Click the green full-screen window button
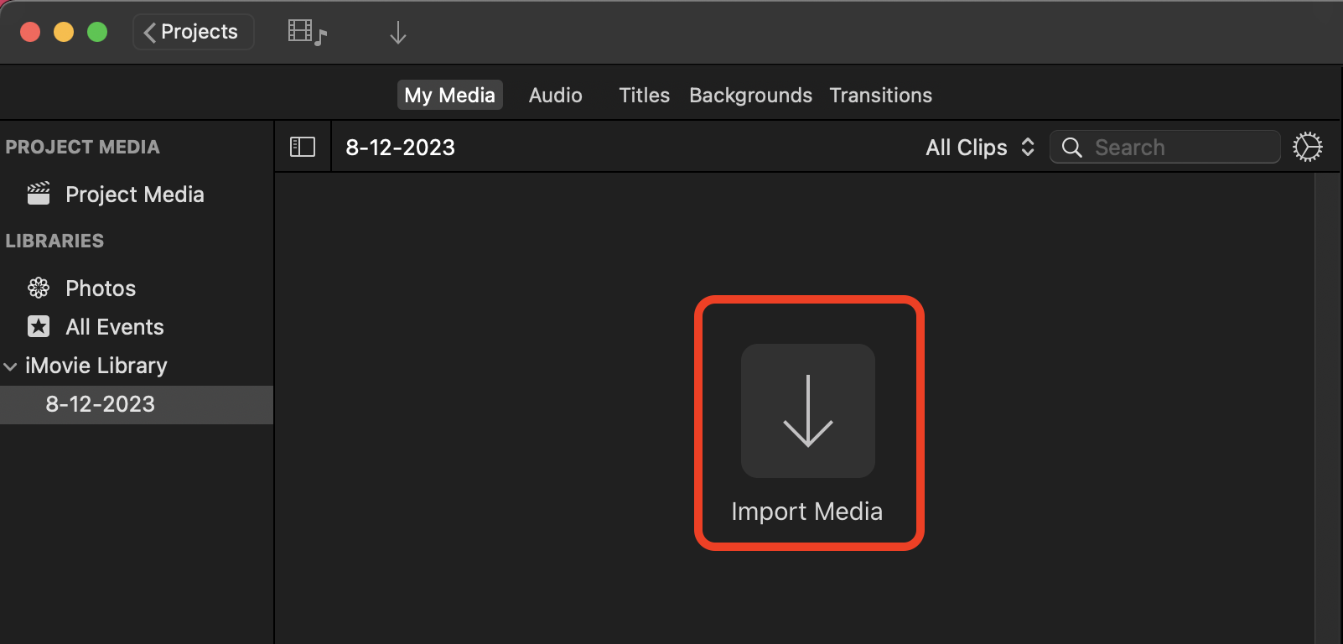 click(x=97, y=32)
